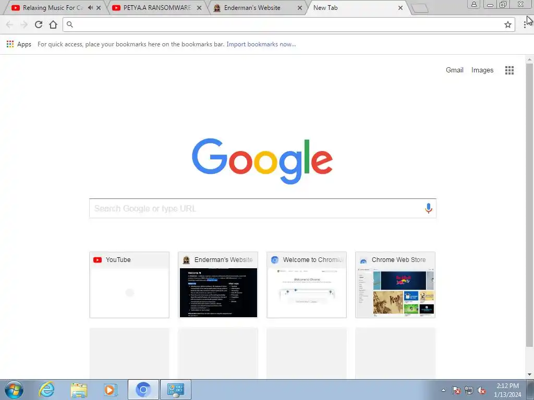Open the Enderman's Website thumbnail tile
This screenshot has height=400, width=534.
pyautogui.click(x=218, y=285)
